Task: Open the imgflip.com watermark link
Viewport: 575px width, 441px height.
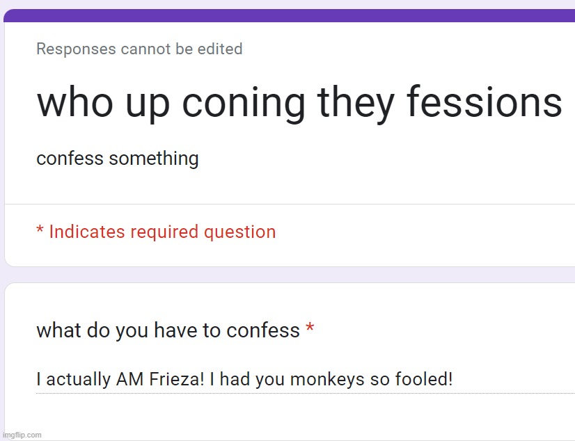Action: tap(22, 435)
